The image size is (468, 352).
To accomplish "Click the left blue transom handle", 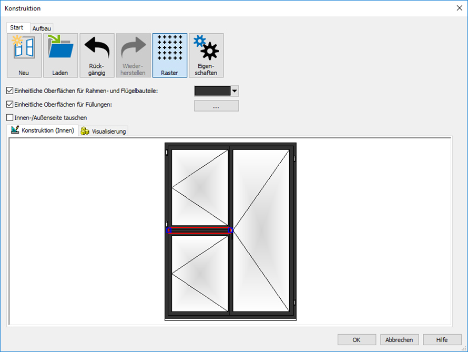I will click(169, 230).
